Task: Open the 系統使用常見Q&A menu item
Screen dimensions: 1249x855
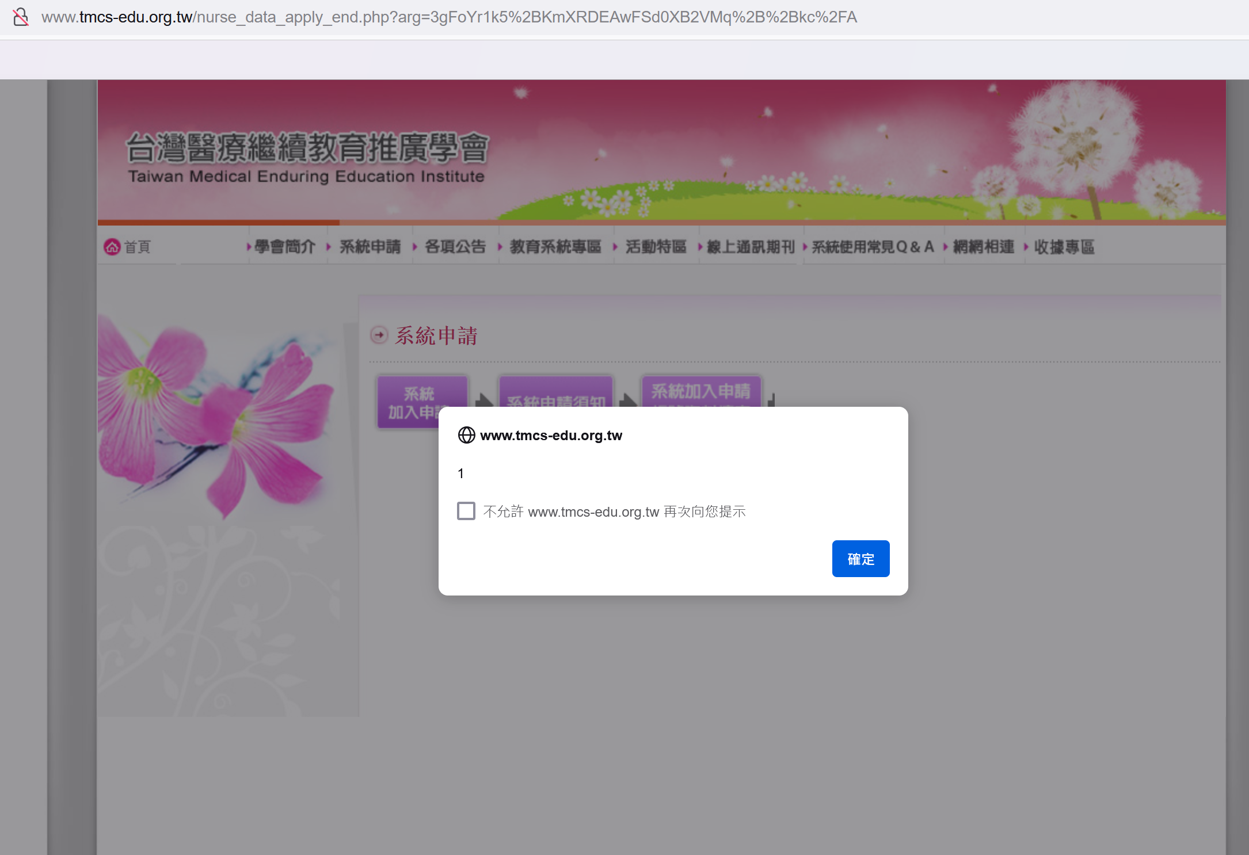Action: [x=873, y=247]
